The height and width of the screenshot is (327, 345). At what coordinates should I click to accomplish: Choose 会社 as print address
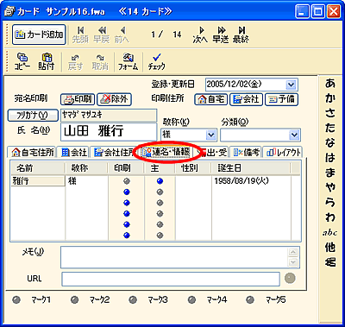246,99
